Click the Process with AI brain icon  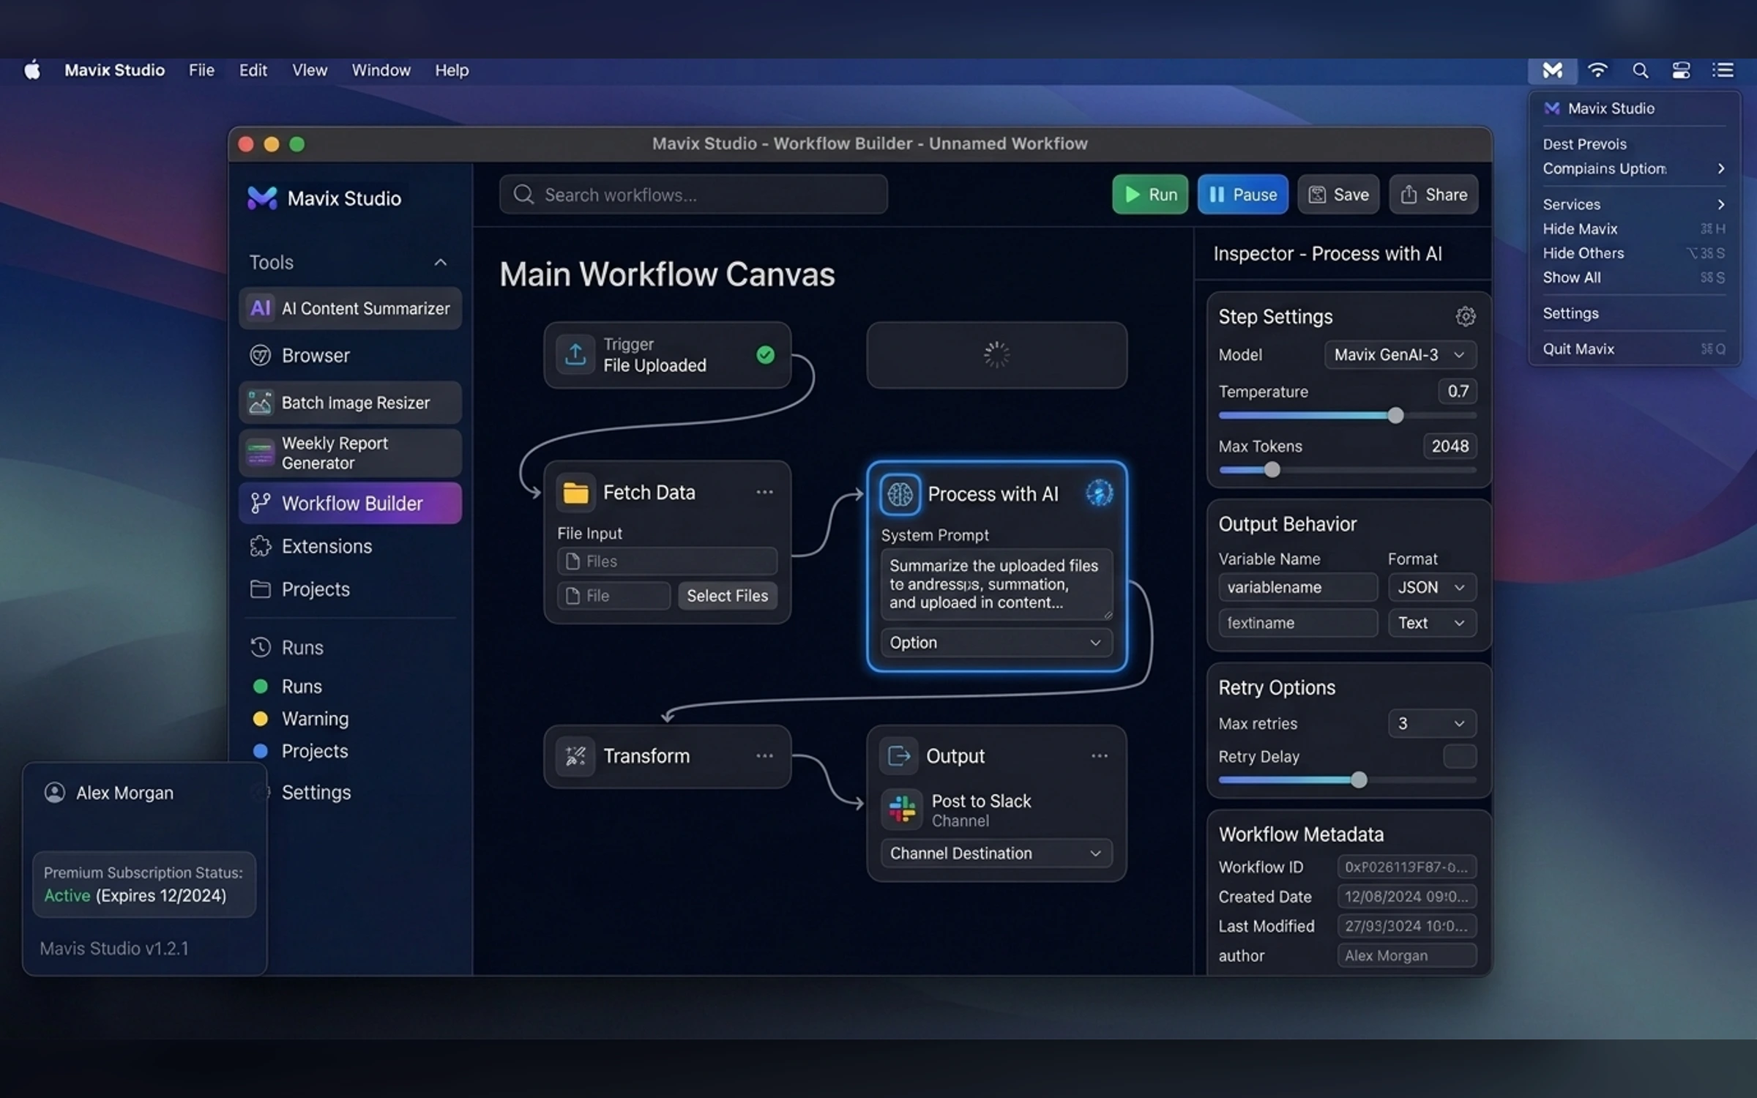(x=900, y=494)
